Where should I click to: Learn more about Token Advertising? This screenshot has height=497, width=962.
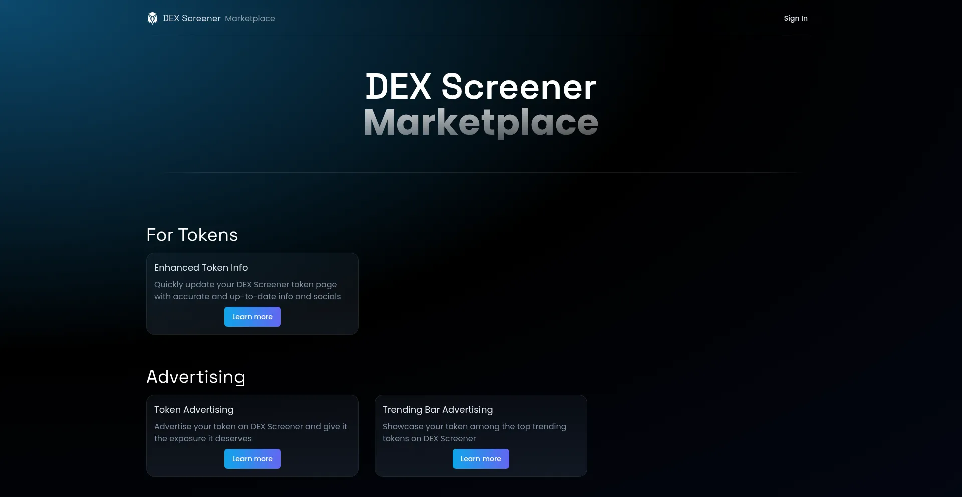point(252,458)
